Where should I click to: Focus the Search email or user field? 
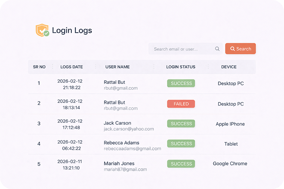[x=181, y=49]
